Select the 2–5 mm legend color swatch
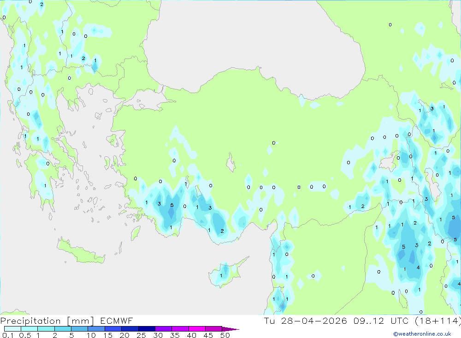 (x=63, y=329)
